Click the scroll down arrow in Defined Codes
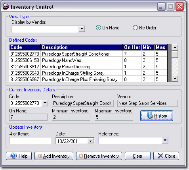The width and height of the screenshot is (189, 170). [175, 79]
